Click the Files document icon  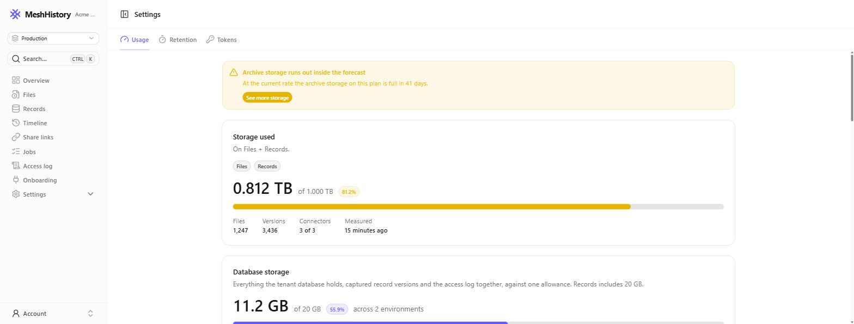(x=16, y=95)
